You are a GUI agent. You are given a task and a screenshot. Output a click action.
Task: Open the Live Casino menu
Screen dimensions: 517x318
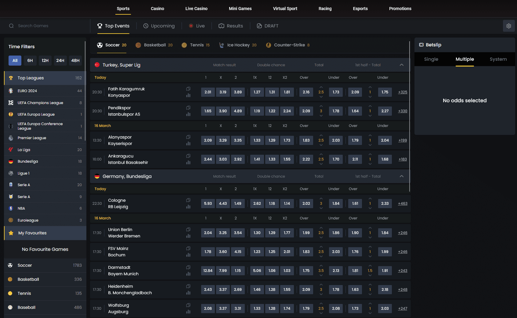196,9
